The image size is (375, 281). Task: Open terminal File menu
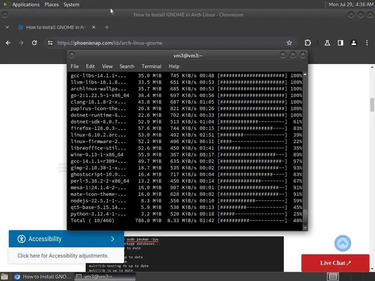click(75, 67)
